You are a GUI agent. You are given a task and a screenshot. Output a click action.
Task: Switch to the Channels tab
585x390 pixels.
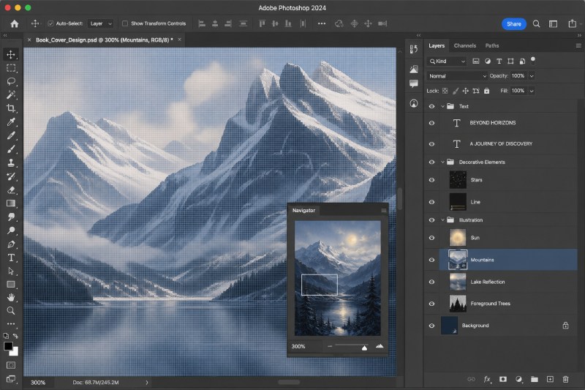(465, 45)
